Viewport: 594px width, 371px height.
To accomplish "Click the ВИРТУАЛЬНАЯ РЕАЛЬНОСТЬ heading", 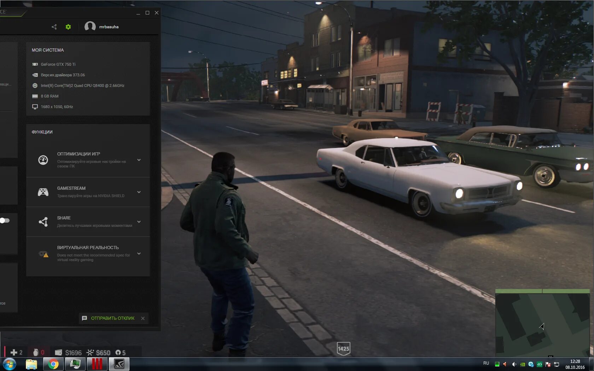I will [x=88, y=248].
